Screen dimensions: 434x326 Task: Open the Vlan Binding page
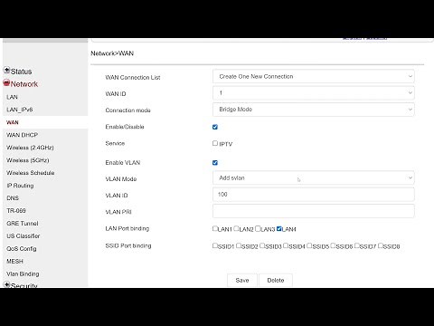pyautogui.click(x=23, y=274)
